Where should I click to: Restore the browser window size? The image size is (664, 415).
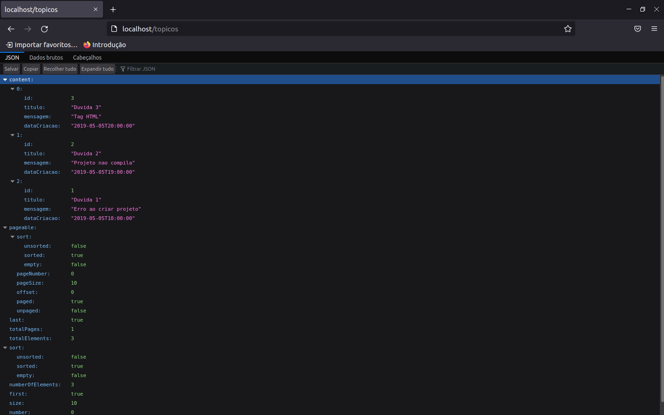point(642,9)
